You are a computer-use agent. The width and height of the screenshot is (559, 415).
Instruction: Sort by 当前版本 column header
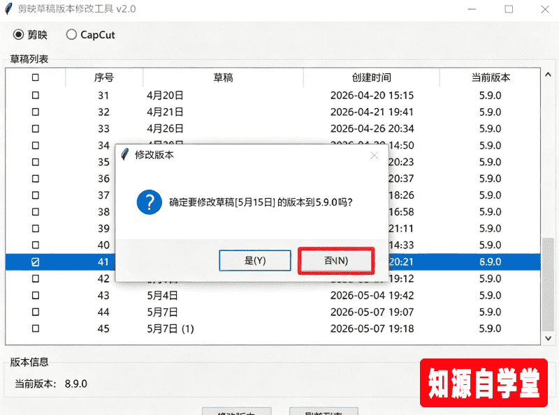coord(491,77)
